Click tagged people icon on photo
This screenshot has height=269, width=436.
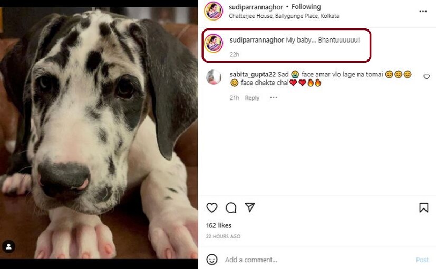(9, 246)
